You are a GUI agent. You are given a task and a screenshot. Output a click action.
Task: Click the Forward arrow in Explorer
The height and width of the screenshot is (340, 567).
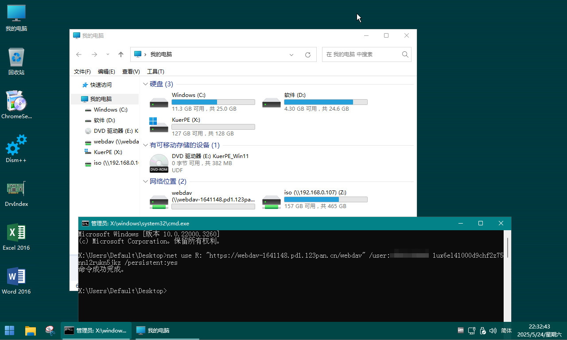(x=94, y=54)
